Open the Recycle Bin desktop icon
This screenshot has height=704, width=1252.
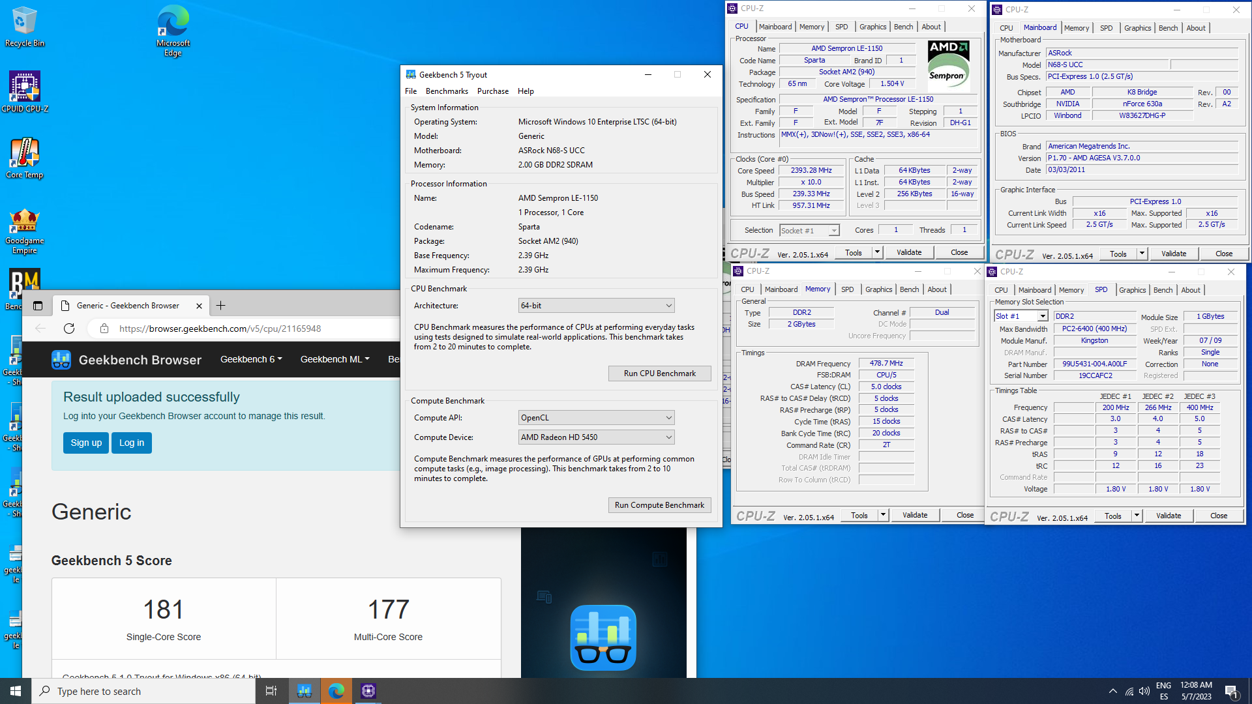24,27
